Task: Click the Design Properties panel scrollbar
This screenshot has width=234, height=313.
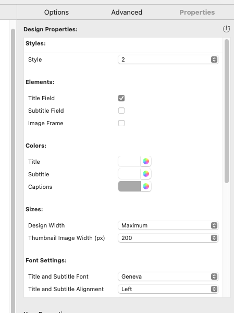Action: click(226, 111)
